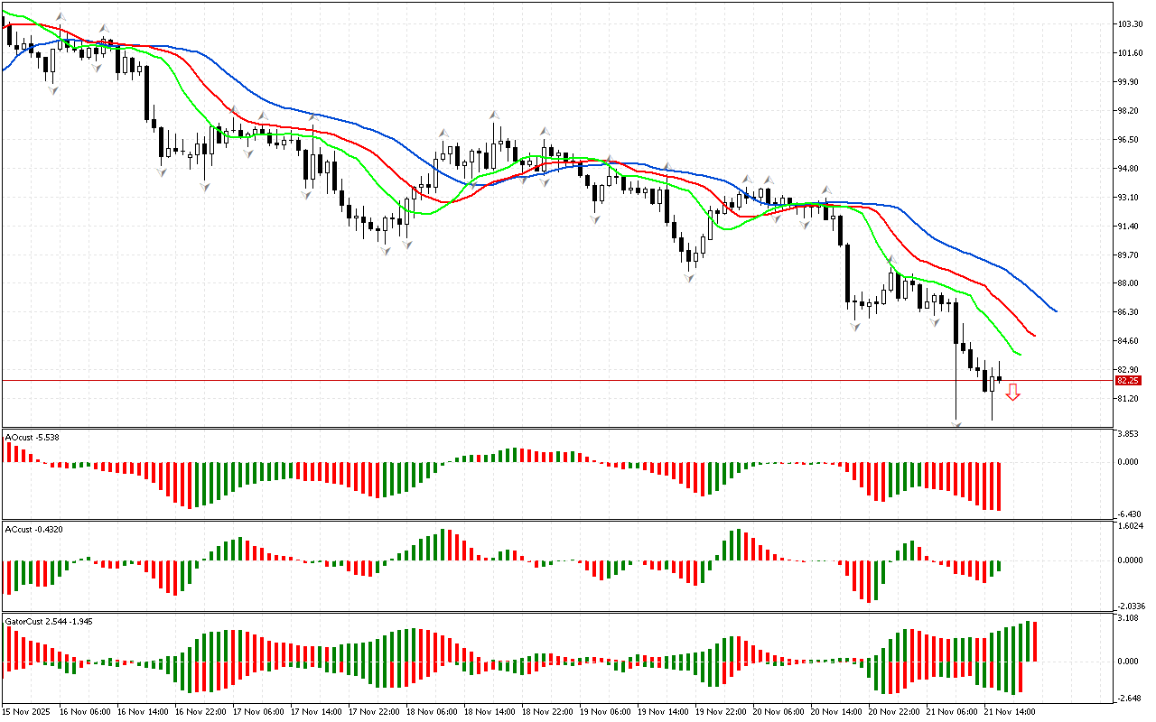Click the down fractal under the 19 Nov 14:00 low
Image resolution: width=1156 pixels, height=722 pixels.
[690, 278]
